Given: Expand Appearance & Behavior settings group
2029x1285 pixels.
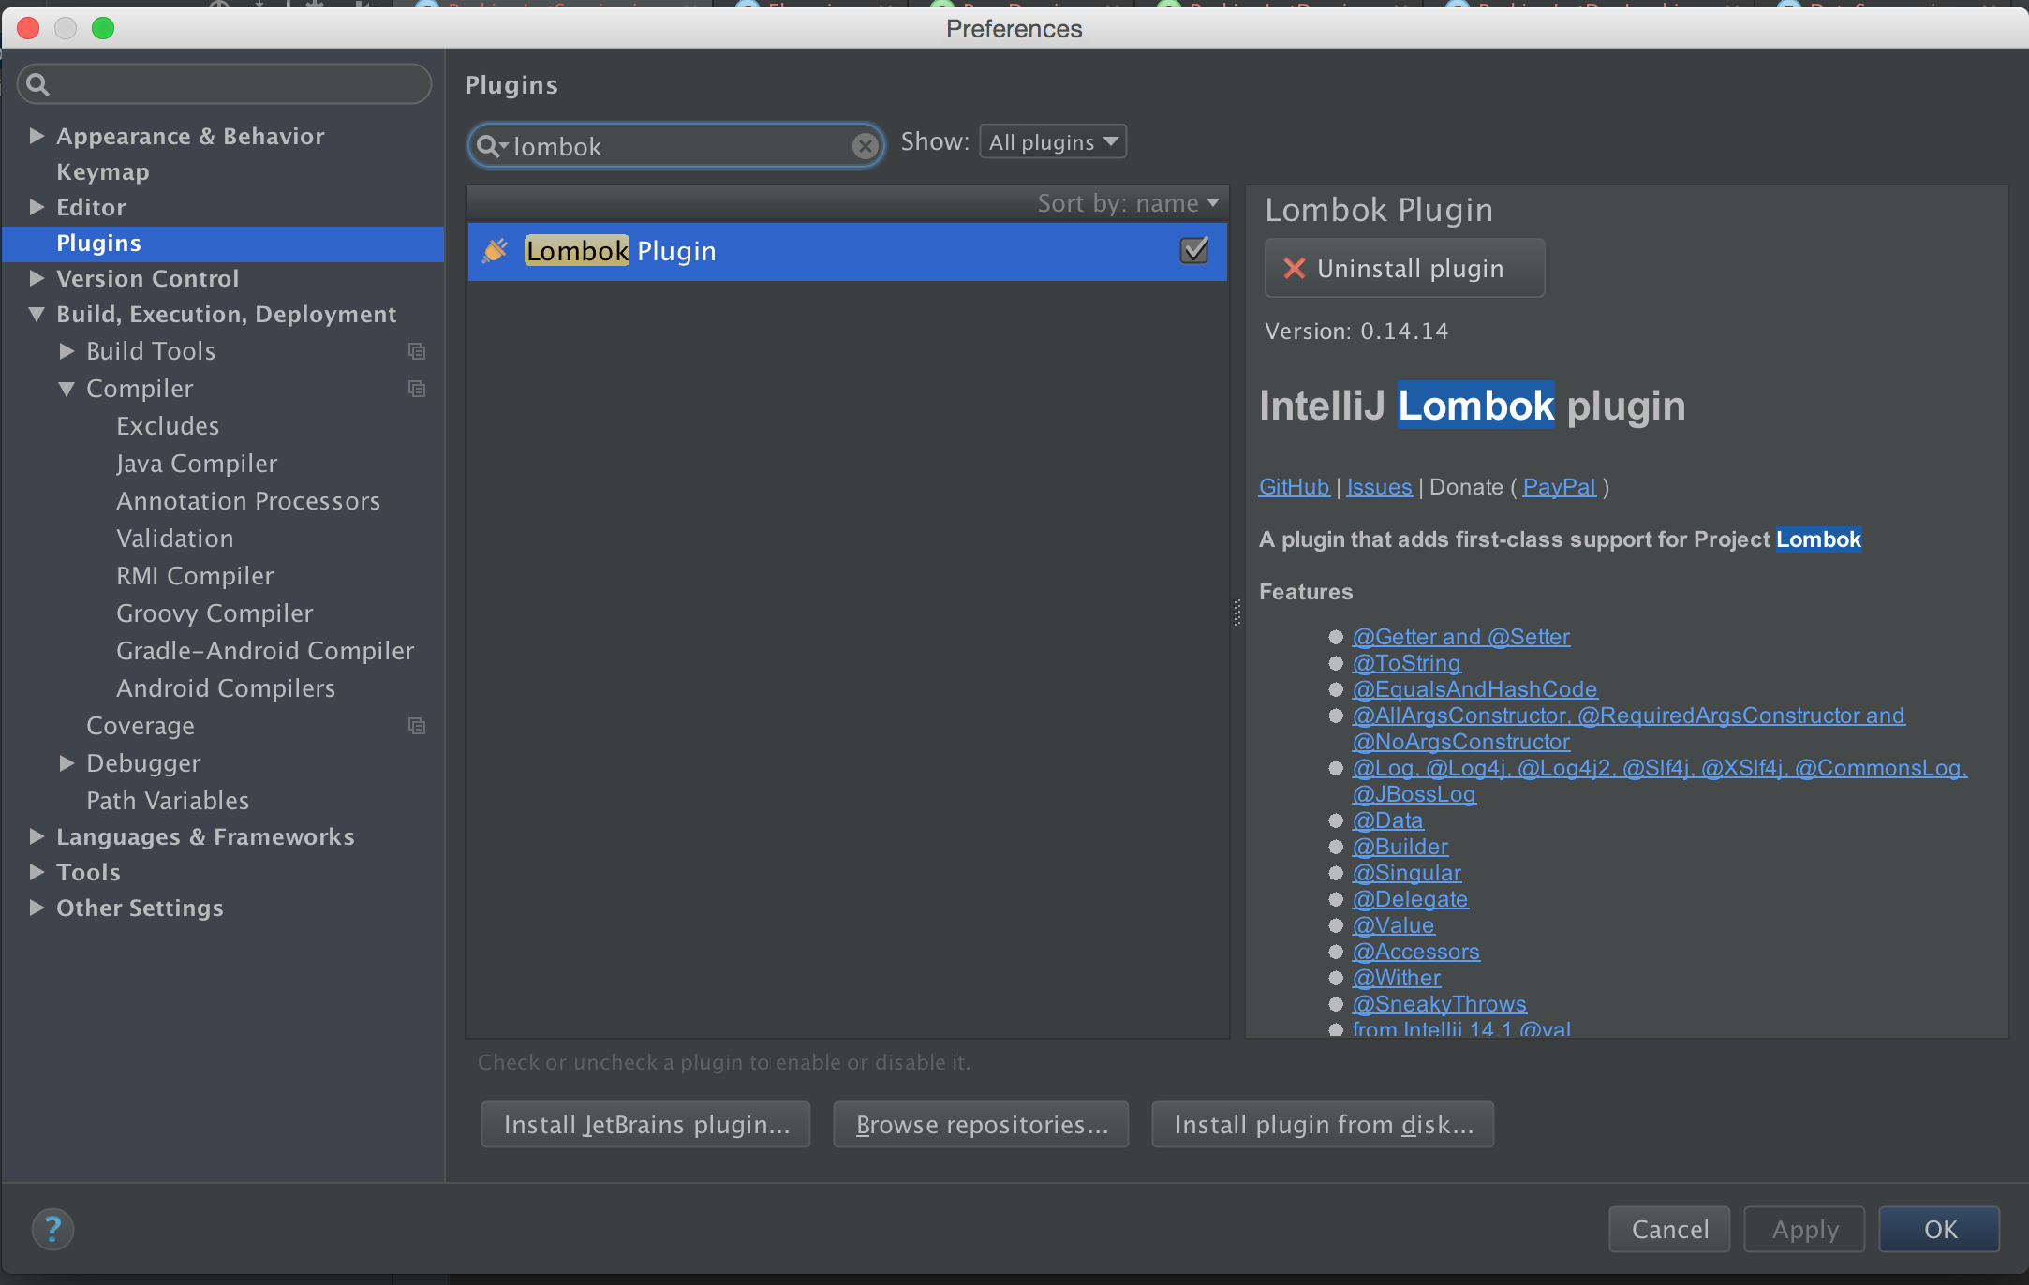Looking at the screenshot, I should (37, 136).
